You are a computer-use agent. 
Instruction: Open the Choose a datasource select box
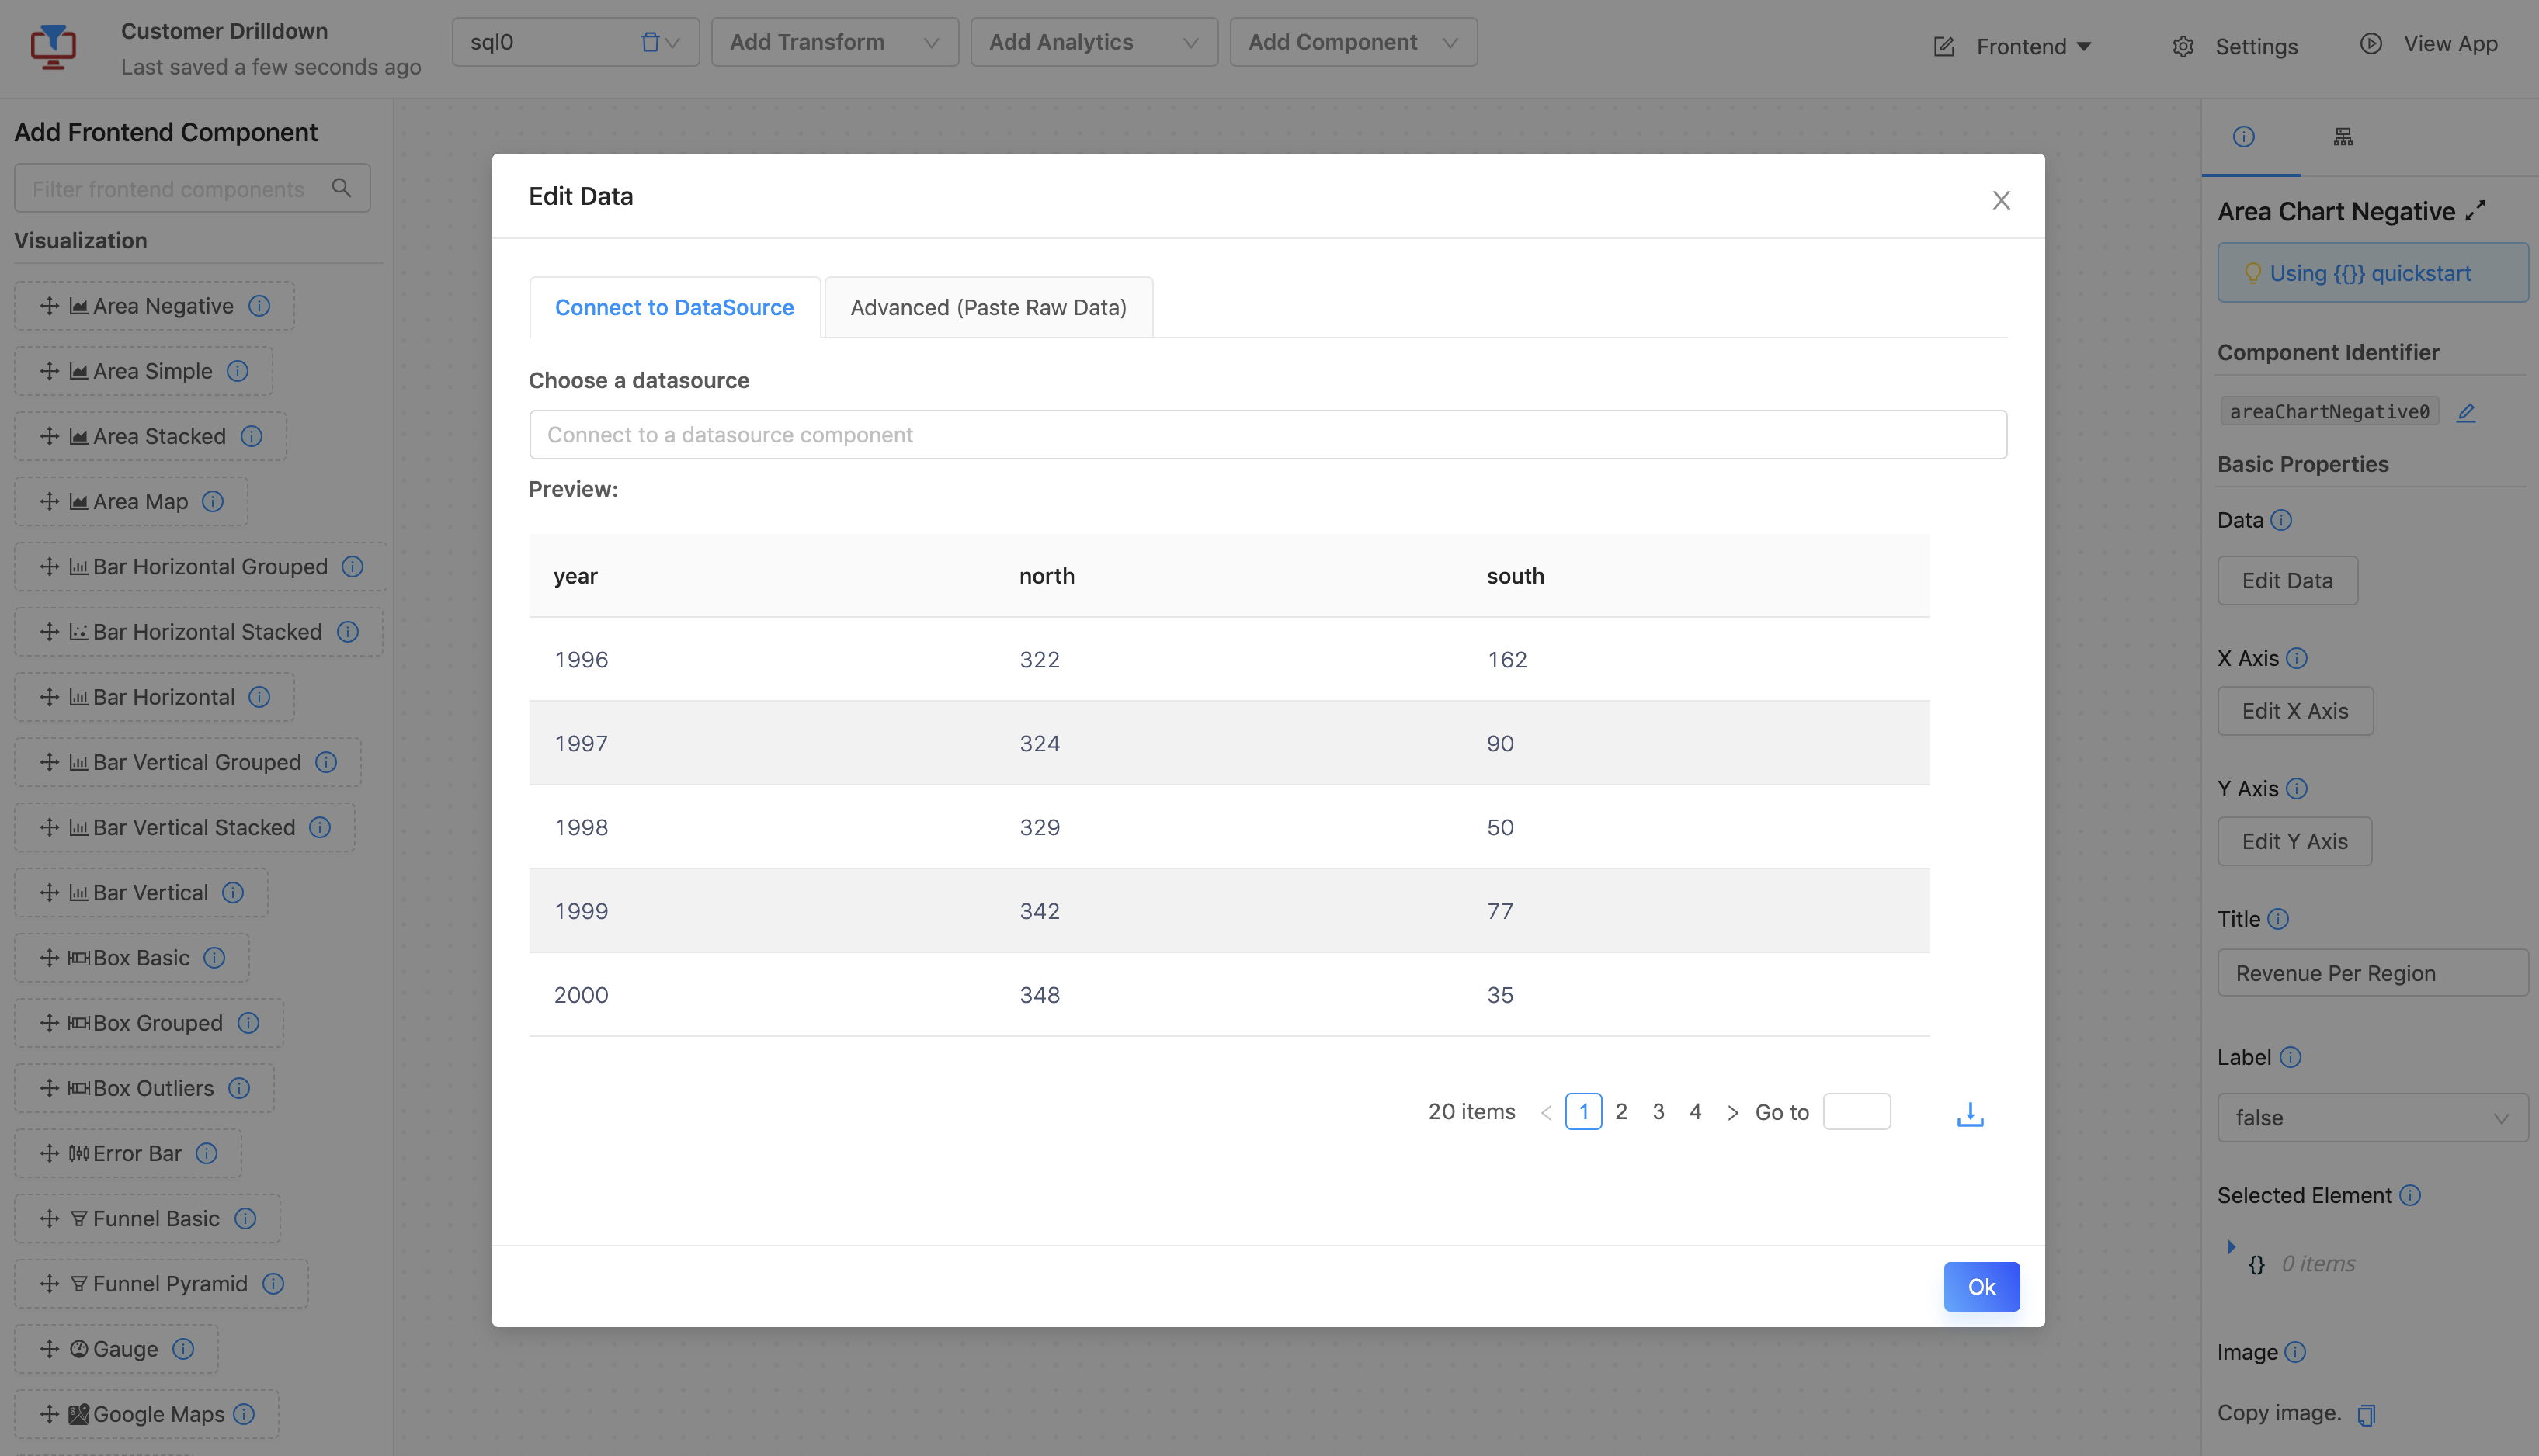click(1267, 434)
